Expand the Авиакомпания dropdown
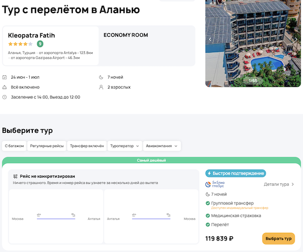The image size is (303, 252). (x=162, y=146)
